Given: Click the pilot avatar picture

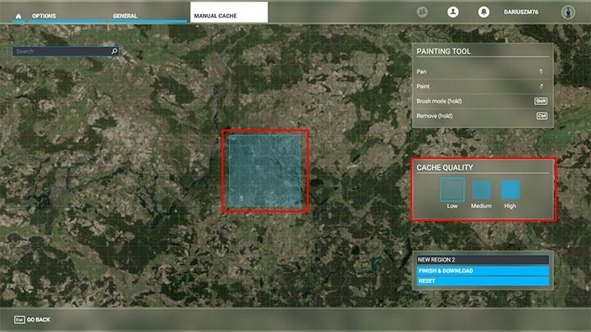Looking at the screenshot, I should [566, 12].
